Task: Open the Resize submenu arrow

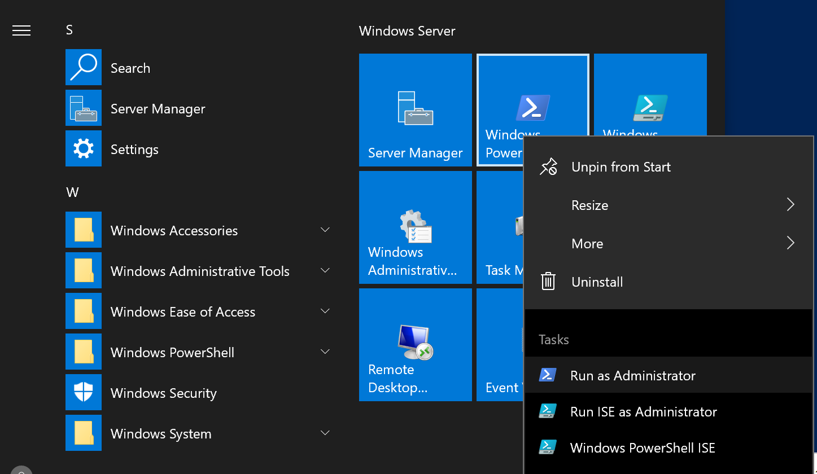Action: [790, 204]
